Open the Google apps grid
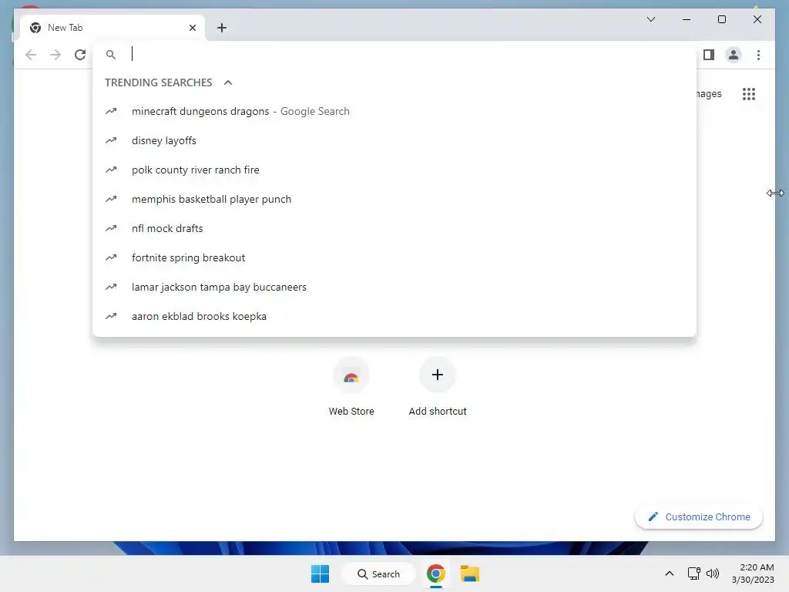This screenshot has height=592, width=789. tap(749, 93)
